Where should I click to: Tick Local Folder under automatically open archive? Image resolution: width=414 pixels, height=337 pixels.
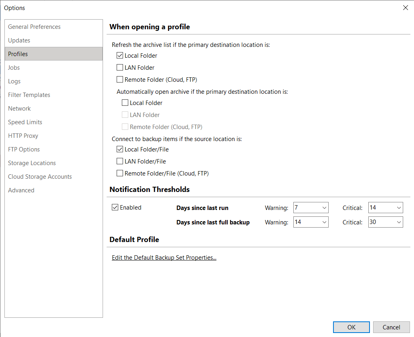(x=125, y=103)
